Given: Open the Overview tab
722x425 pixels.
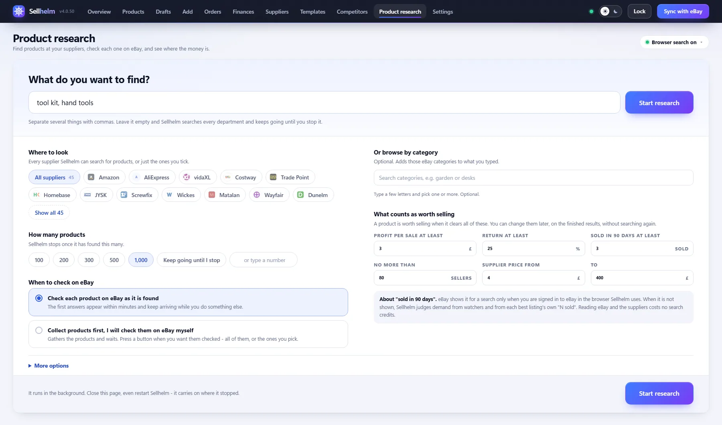Looking at the screenshot, I should pyautogui.click(x=99, y=12).
